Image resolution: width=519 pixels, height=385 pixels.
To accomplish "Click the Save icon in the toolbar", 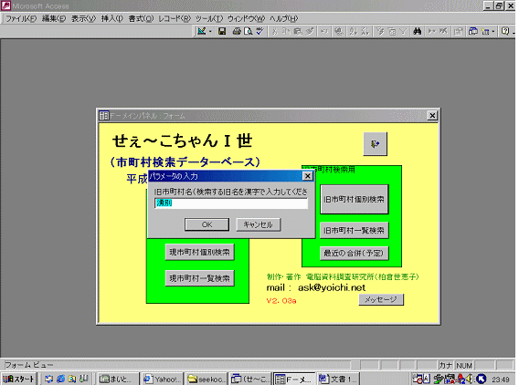I will (222, 31).
